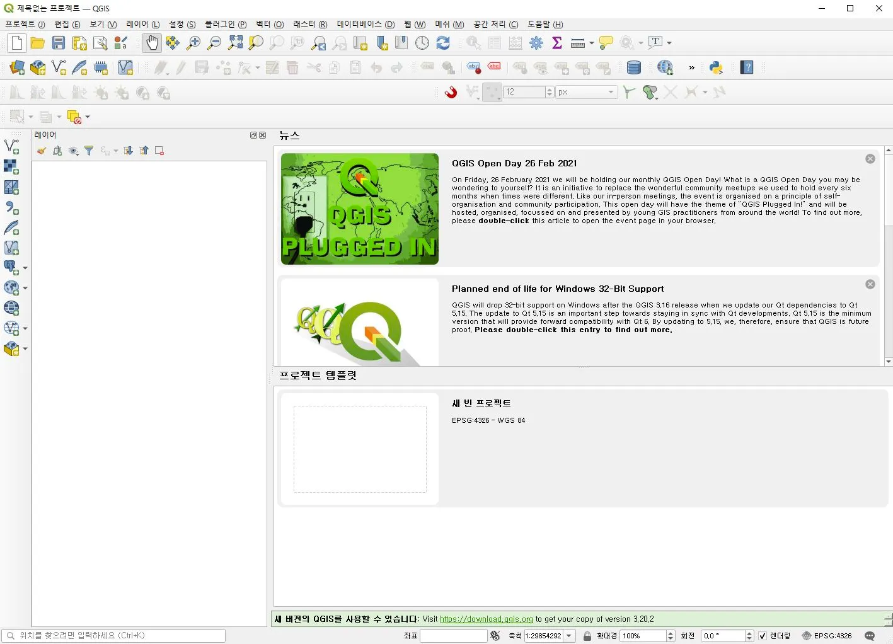Open the Temporal Controller clock panel

[x=422, y=43]
